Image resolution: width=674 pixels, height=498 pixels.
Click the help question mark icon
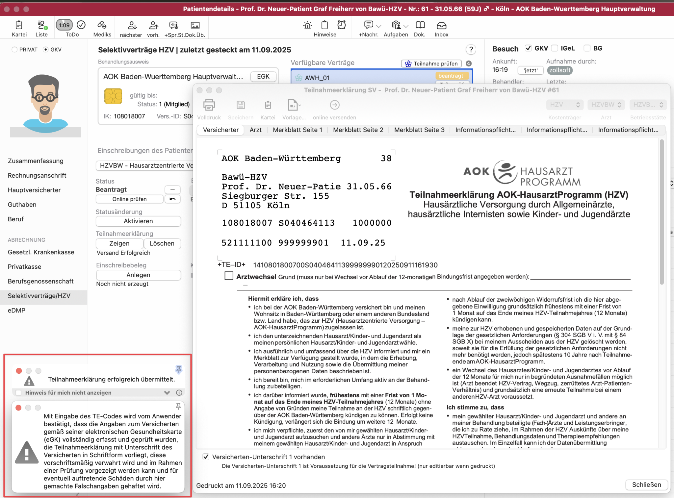[471, 50]
